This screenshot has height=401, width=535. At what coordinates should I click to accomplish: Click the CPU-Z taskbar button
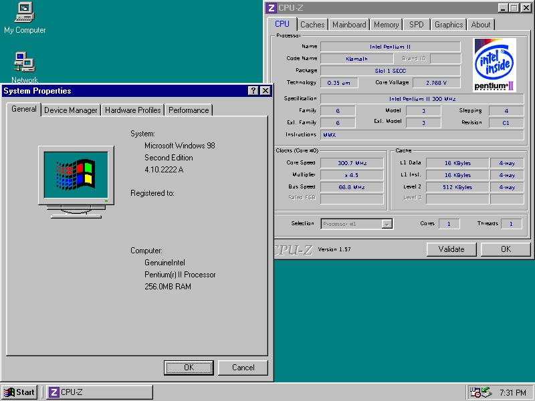click(99, 392)
